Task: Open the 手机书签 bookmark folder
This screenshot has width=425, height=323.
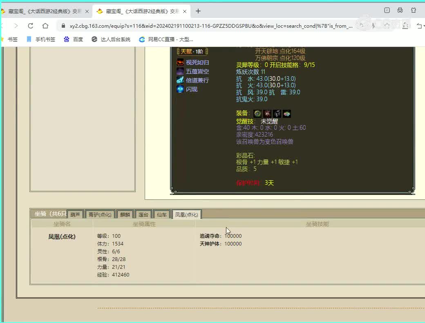Action: (x=41, y=40)
